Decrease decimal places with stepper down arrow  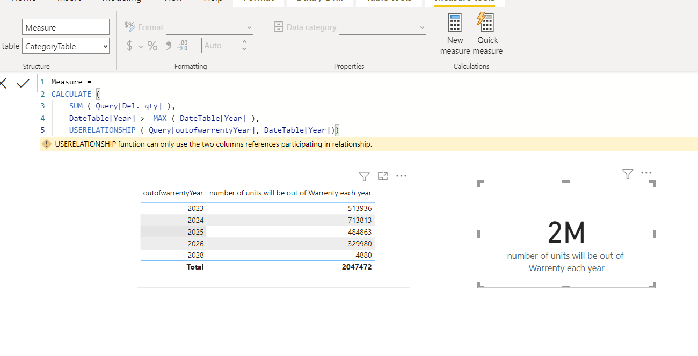(245, 49)
